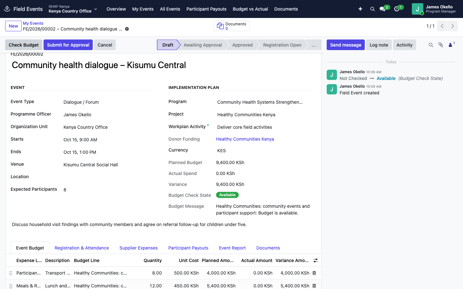Screen dimensions: 463x289
Task: Open the gear actions menu beside the record title
Action: pos(127,29)
